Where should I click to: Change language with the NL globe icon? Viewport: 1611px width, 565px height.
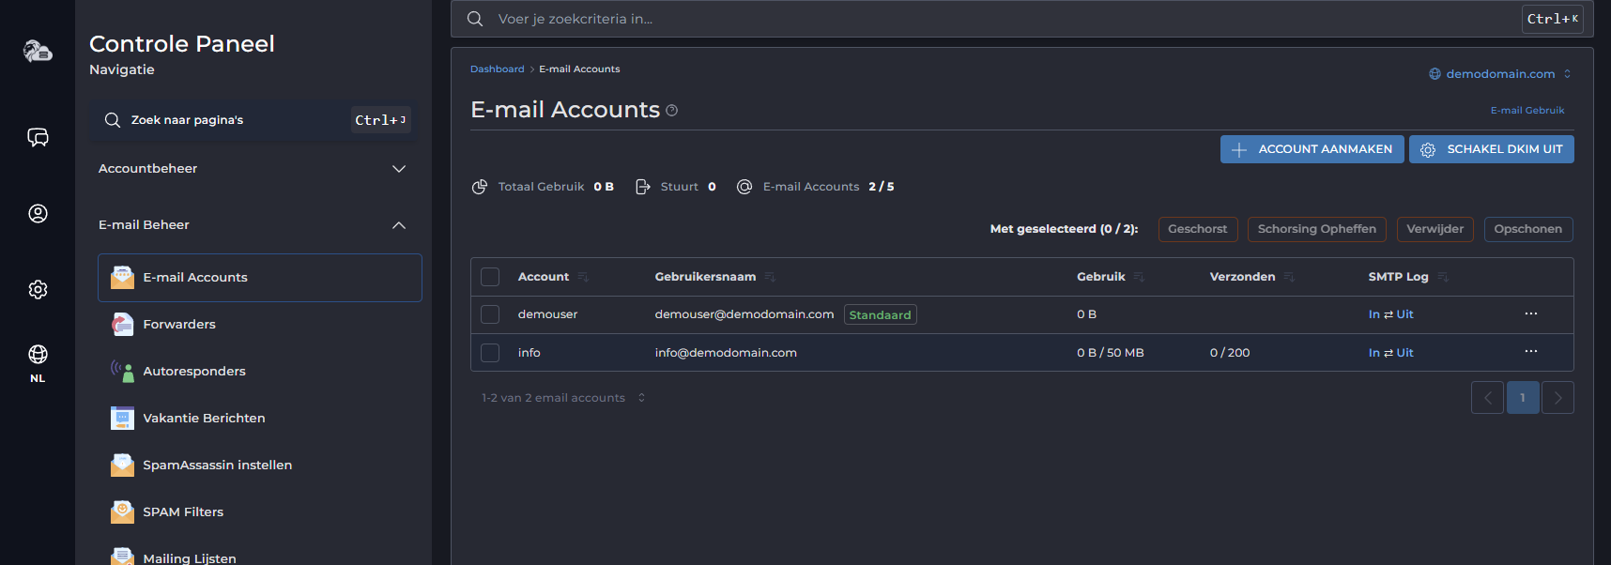pyautogui.click(x=38, y=363)
